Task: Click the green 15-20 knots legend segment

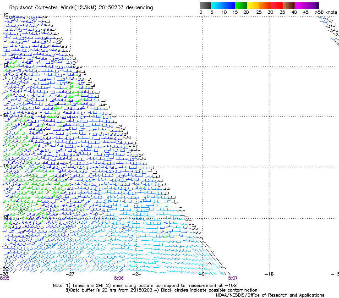Action: [x=241, y=6]
